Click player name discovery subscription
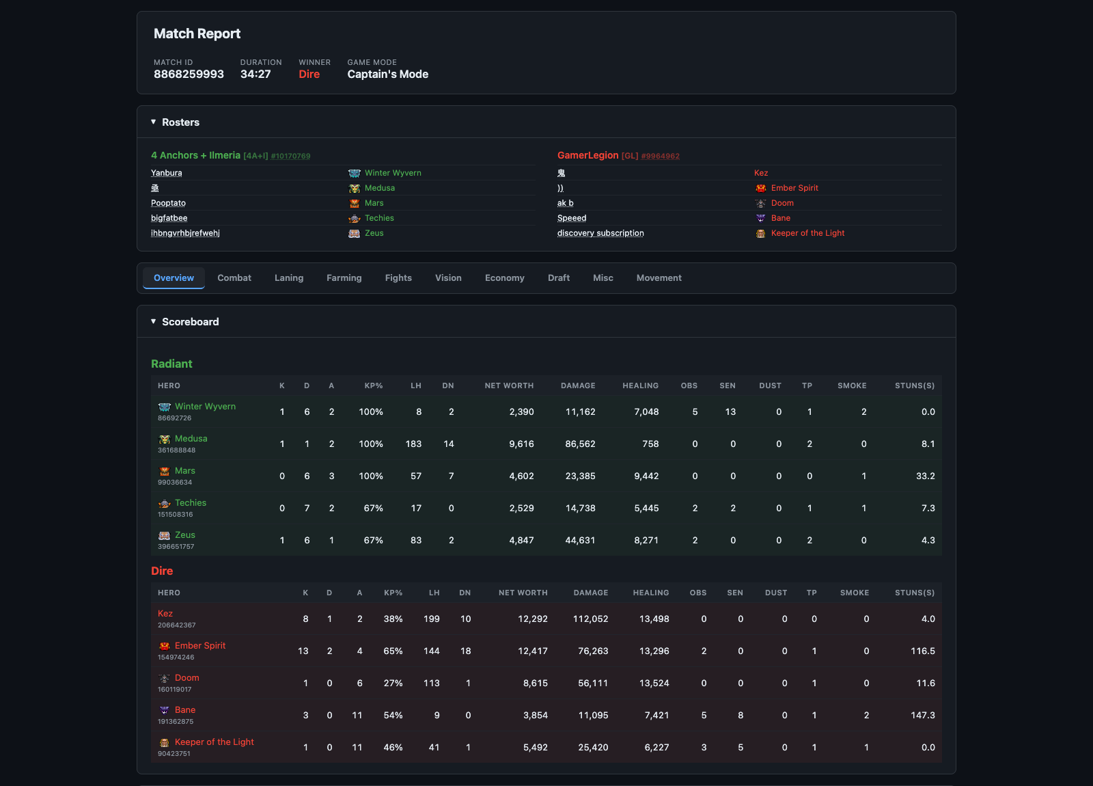1093x786 pixels. pos(600,234)
